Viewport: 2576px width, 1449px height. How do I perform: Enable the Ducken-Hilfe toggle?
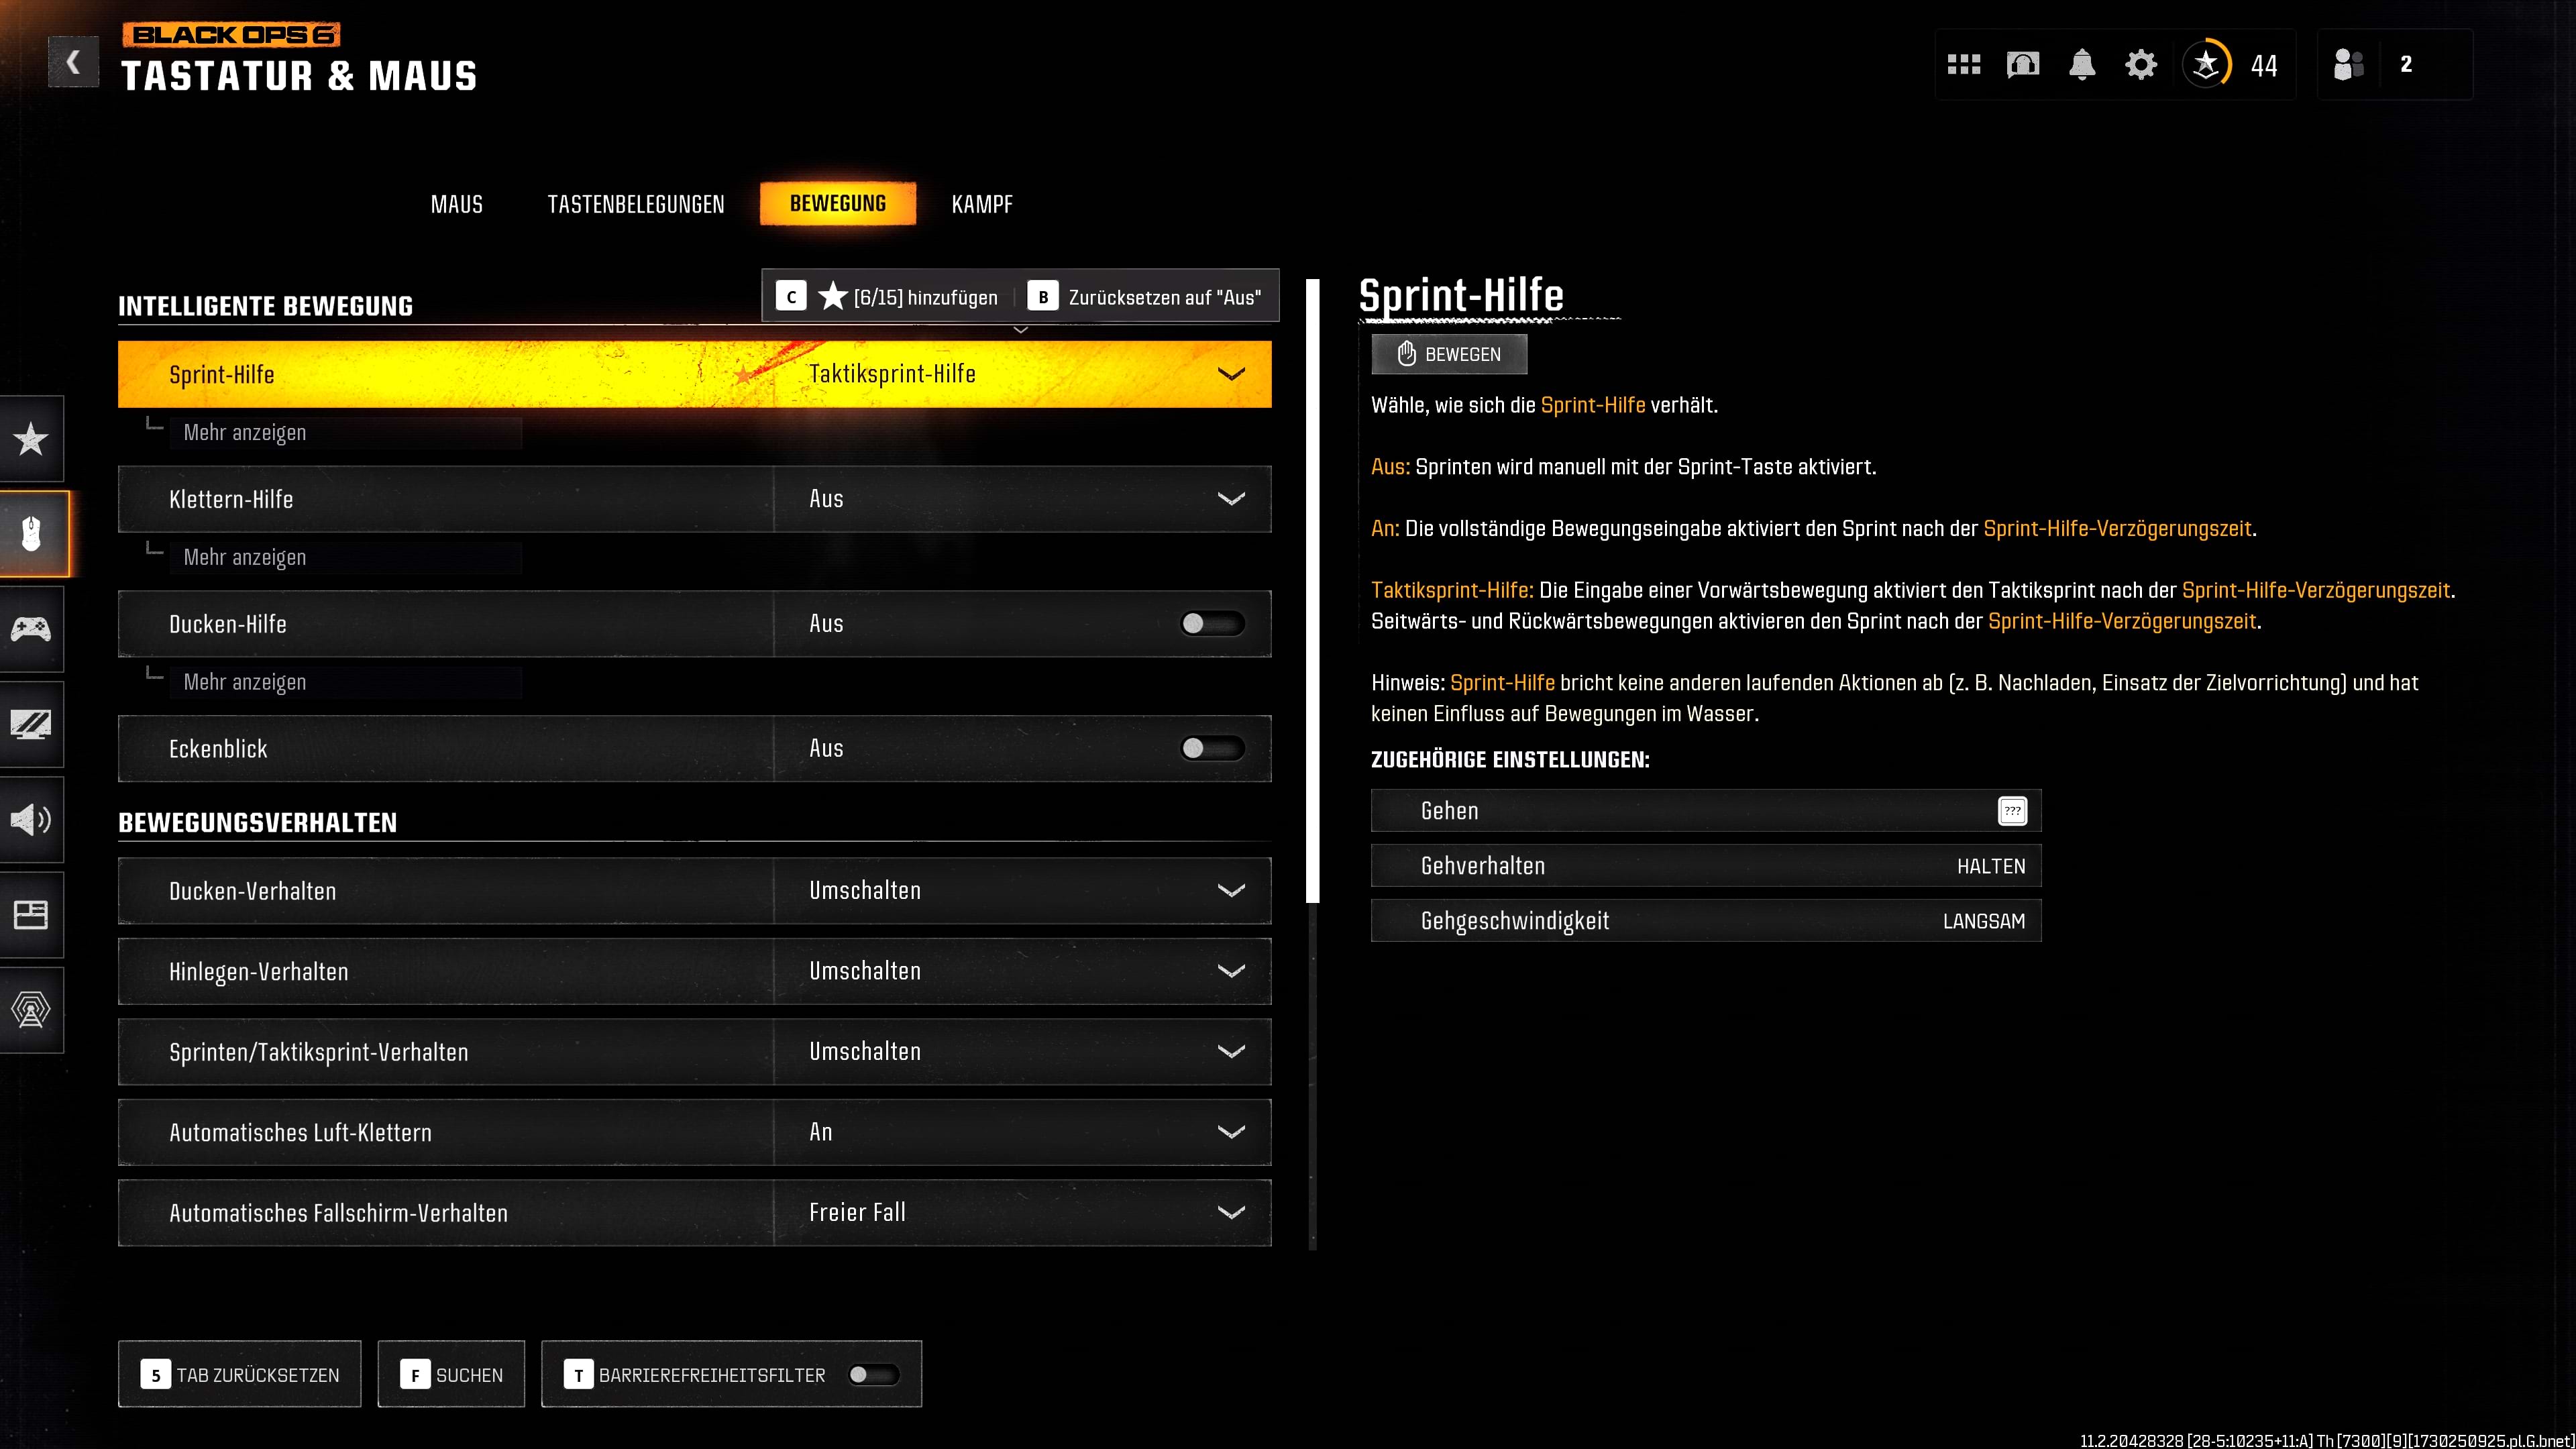(1211, 624)
